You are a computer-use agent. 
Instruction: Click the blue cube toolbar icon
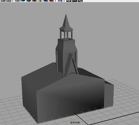[46, 1]
